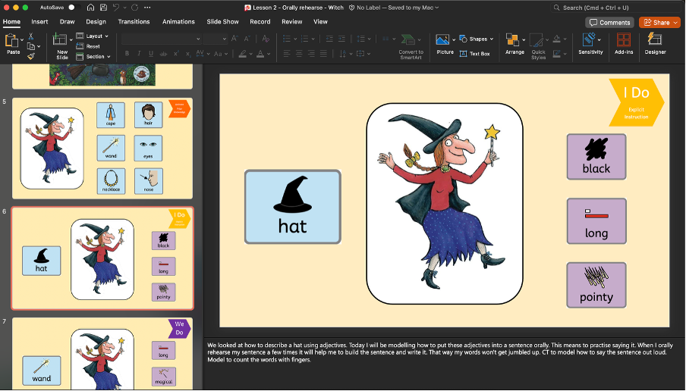Click the Comments button

pos(609,23)
